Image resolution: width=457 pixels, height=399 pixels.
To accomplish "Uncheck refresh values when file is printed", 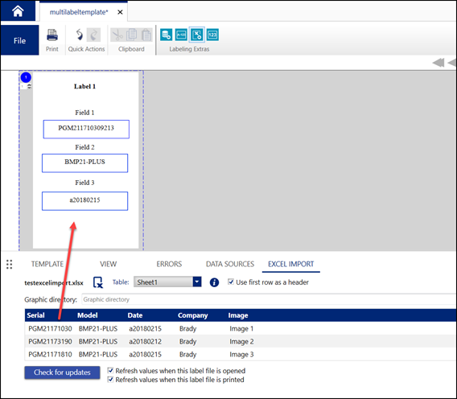I will coord(110,380).
